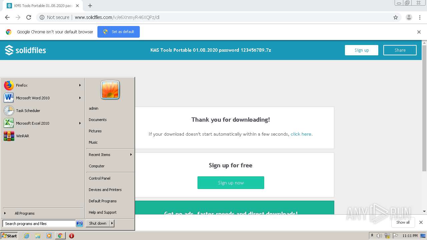
Task: Click Sign up now button
Action: 231,183
